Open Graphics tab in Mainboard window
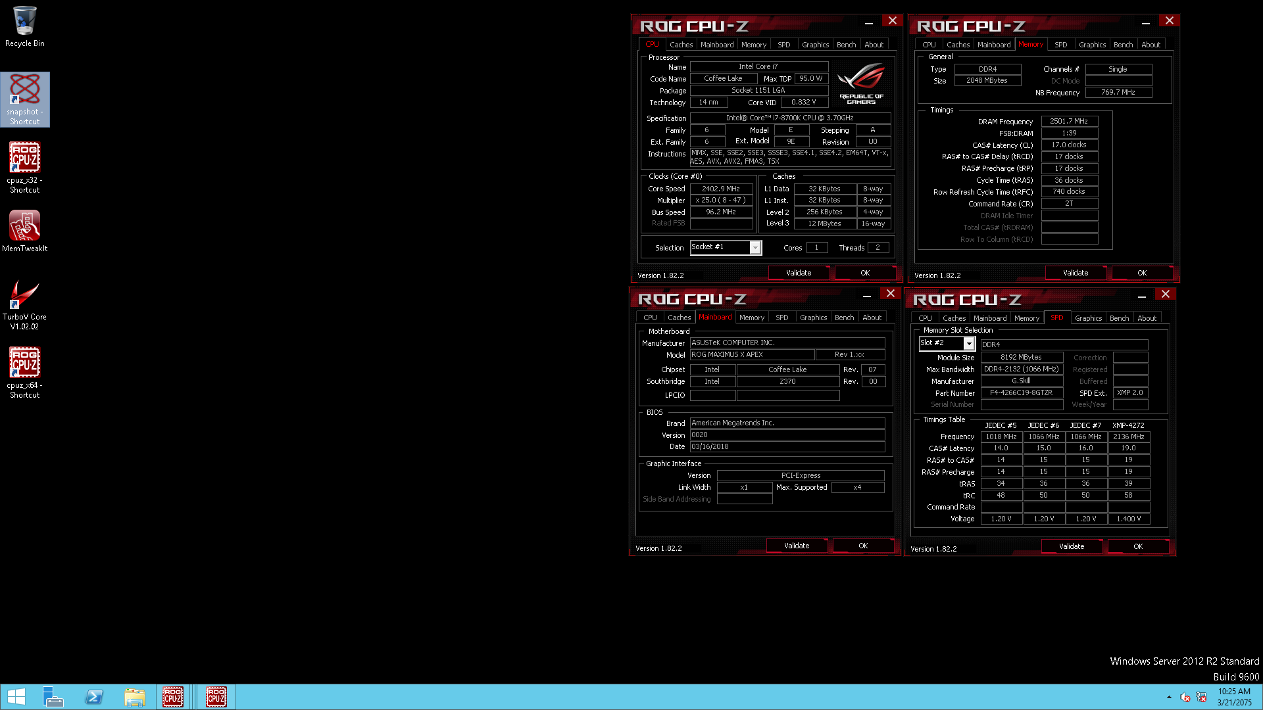 814,318
